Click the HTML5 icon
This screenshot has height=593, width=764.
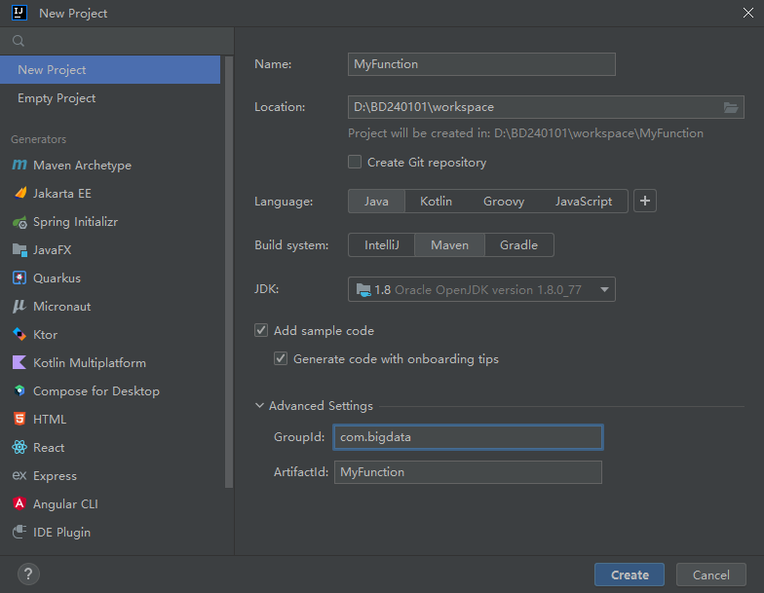[19, 419]
